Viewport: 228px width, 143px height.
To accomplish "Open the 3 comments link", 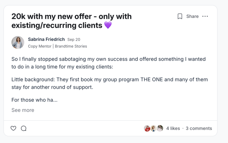I will point(199,128).
